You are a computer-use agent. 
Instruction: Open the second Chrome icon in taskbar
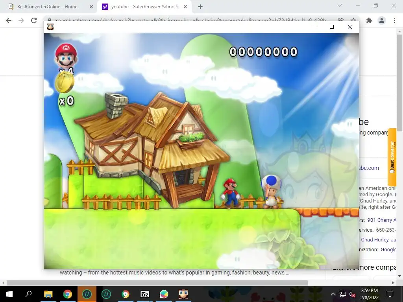point(126,294)
